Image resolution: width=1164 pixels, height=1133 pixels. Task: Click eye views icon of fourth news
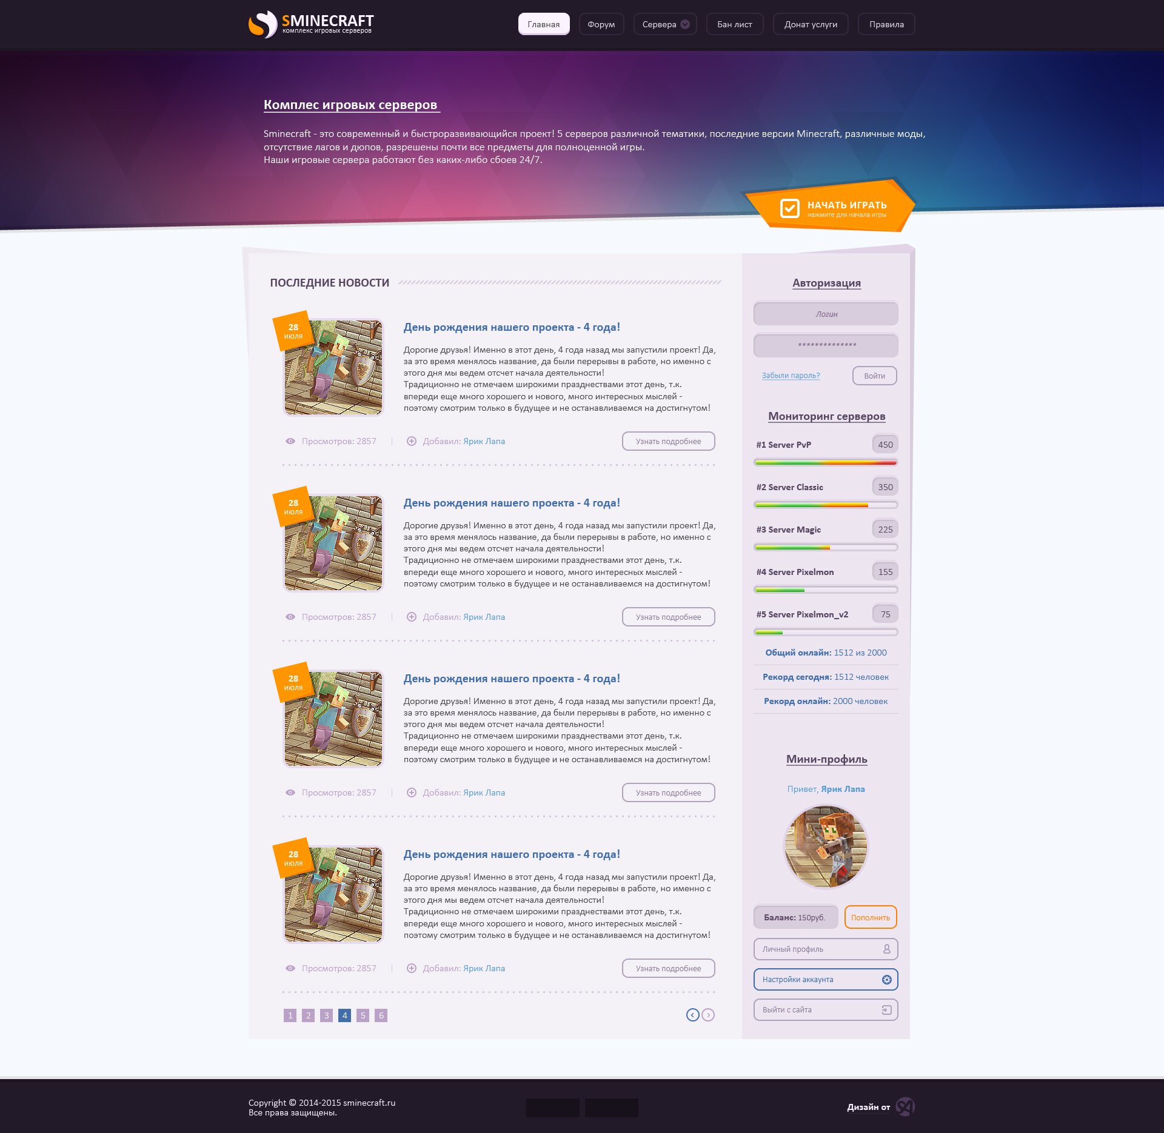point(290,968)
